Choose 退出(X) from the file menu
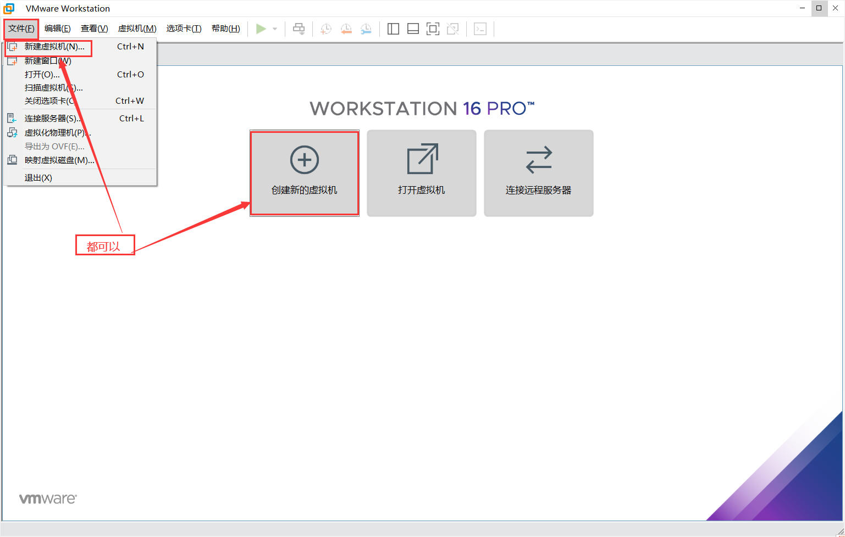Screen dimensions: 845x537 click(x=80, y=178)
